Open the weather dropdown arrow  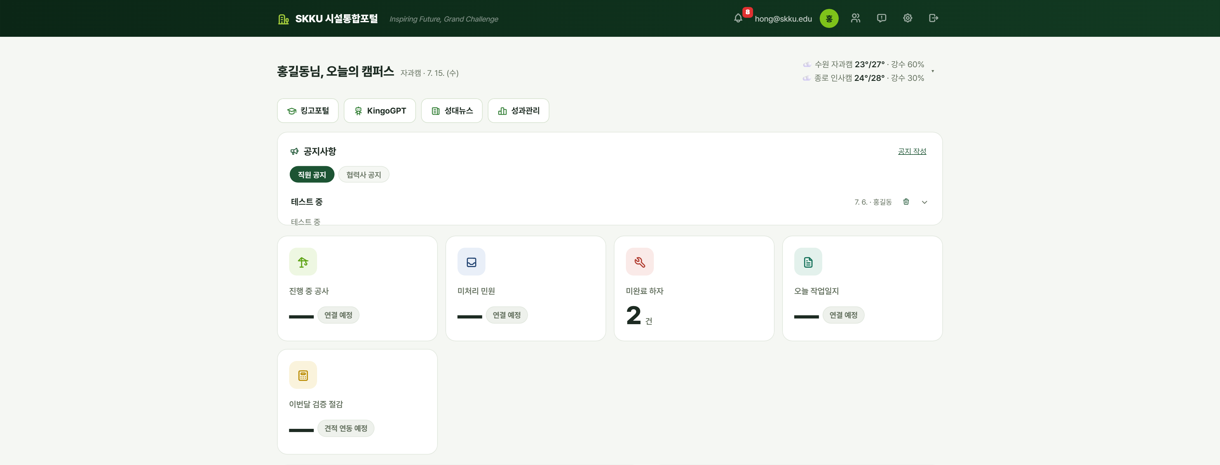coord(932,71)
